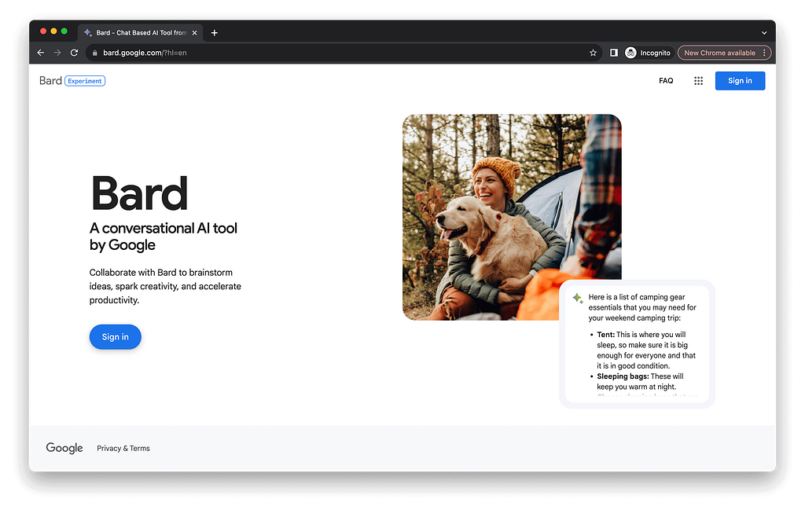Open a new tab with plus button

point(215,33)
